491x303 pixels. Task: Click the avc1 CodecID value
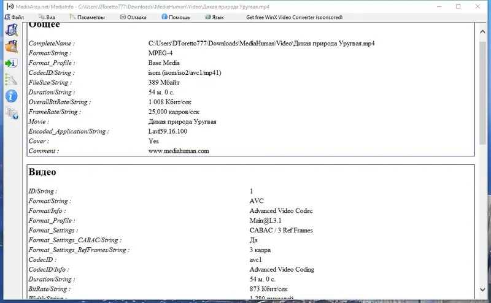pyautogui.click(x=255, y=259)
